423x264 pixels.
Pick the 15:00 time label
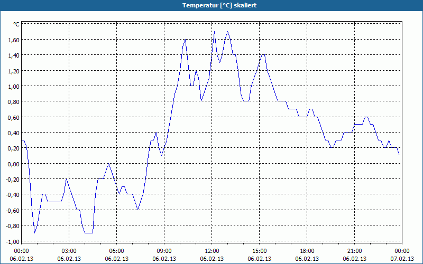pos(260,251)
